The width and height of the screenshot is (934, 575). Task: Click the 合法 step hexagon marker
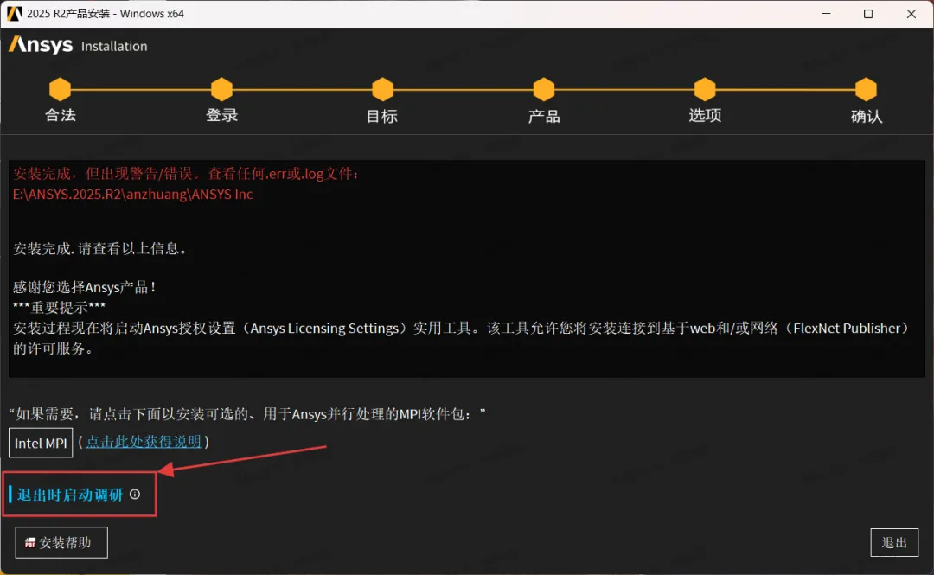point(61,89)
